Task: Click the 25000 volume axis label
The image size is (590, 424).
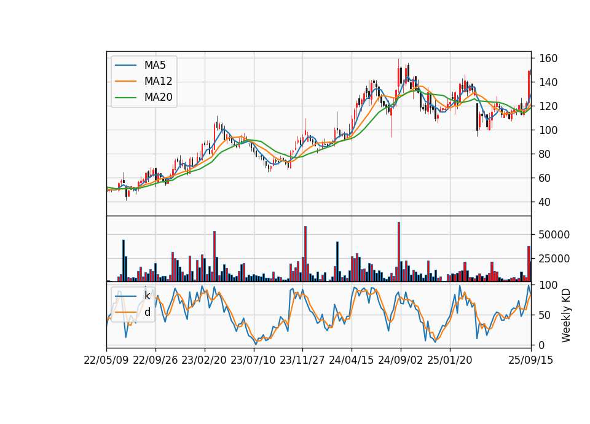Action: [x=554, y=259]
